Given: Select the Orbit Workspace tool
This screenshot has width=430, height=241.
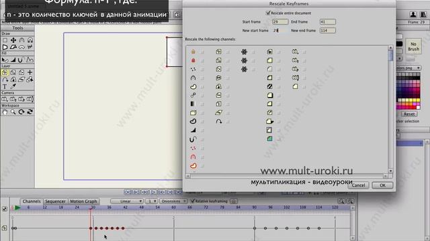Looking at the screenshot, I should (x=30, y=112).
